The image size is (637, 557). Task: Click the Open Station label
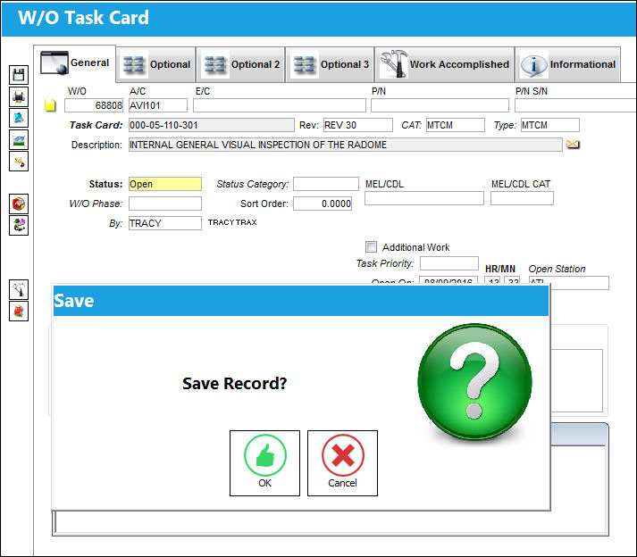(x=557, y=269)
